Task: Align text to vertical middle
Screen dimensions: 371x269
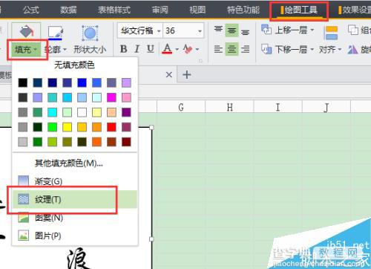Action: tap(232, 30)
